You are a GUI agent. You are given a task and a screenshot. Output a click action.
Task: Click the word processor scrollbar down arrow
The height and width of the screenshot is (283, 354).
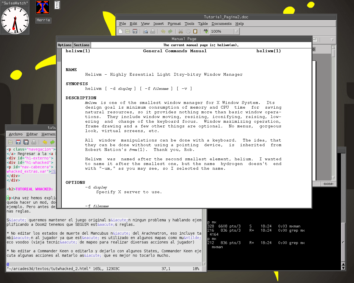[x=333, y=178]
